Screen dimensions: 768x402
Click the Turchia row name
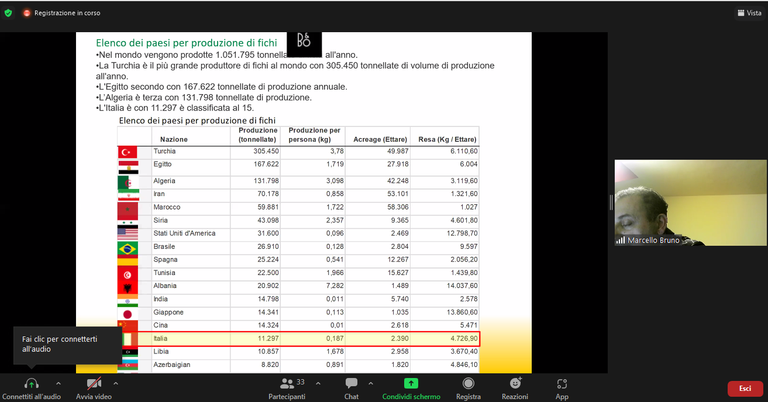(x=164, y=151)
